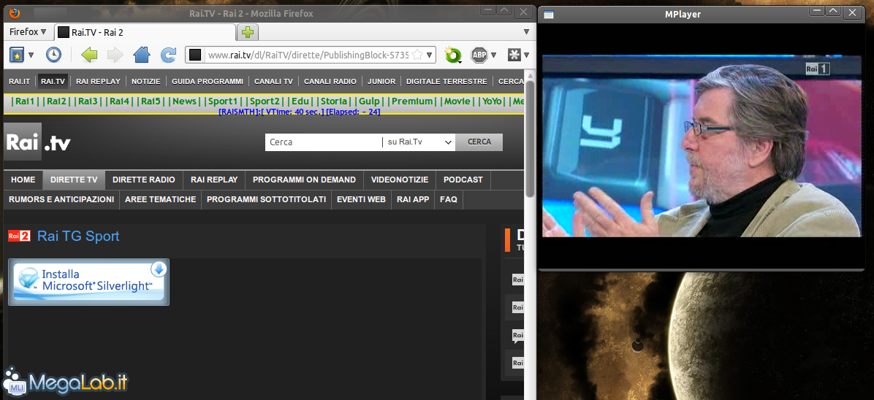Click the Rai 2 channel logo
This screenshot has height=400, width=874.
[x=19, y=236]
